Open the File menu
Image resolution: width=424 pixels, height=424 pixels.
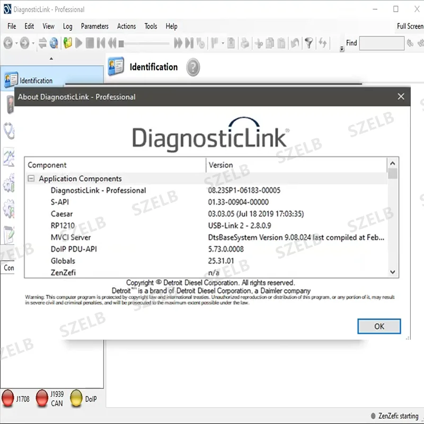12,26
